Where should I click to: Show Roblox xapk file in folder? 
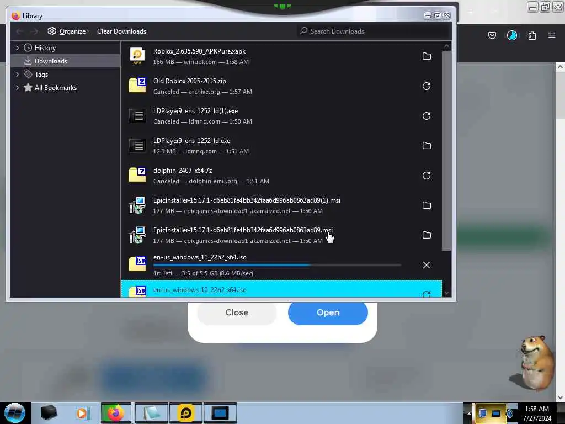tap(427, 56)
